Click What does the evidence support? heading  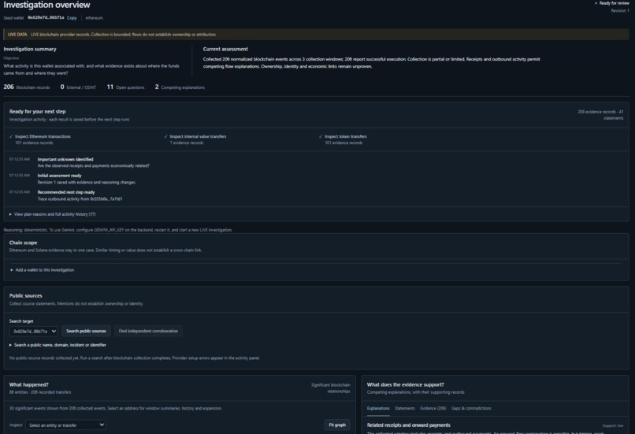406,384
